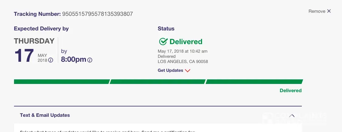Click the large 17 delivery date number
The image size is (342, 132).
(x=24, y=56)
